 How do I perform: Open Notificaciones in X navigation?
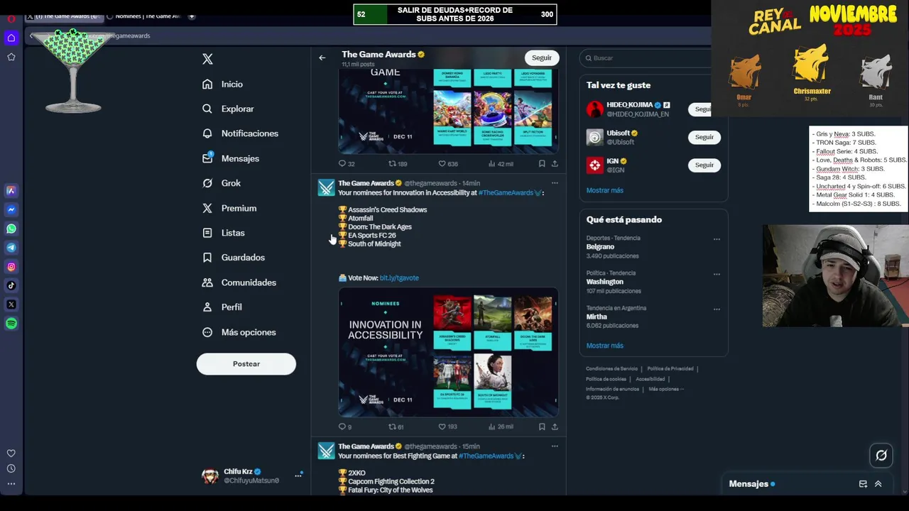coord(240,133)
